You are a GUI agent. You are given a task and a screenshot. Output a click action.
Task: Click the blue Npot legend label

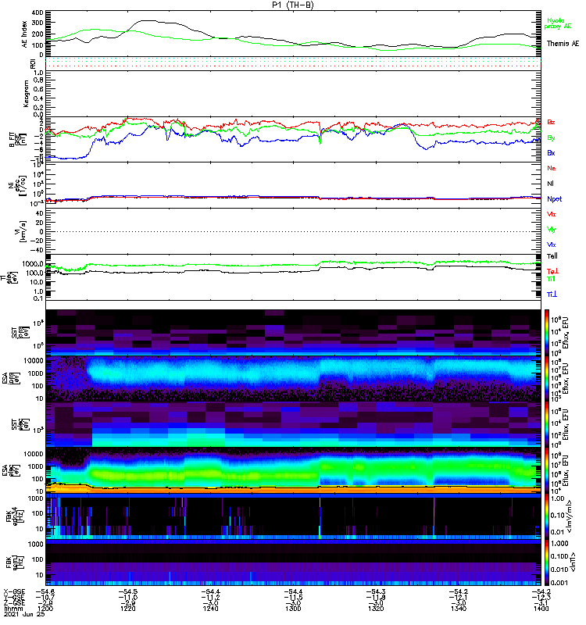[x=555, y=199]
